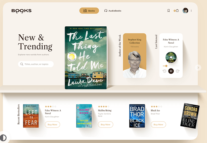Open The Last Thing He Told Me cover

point(86,58)
